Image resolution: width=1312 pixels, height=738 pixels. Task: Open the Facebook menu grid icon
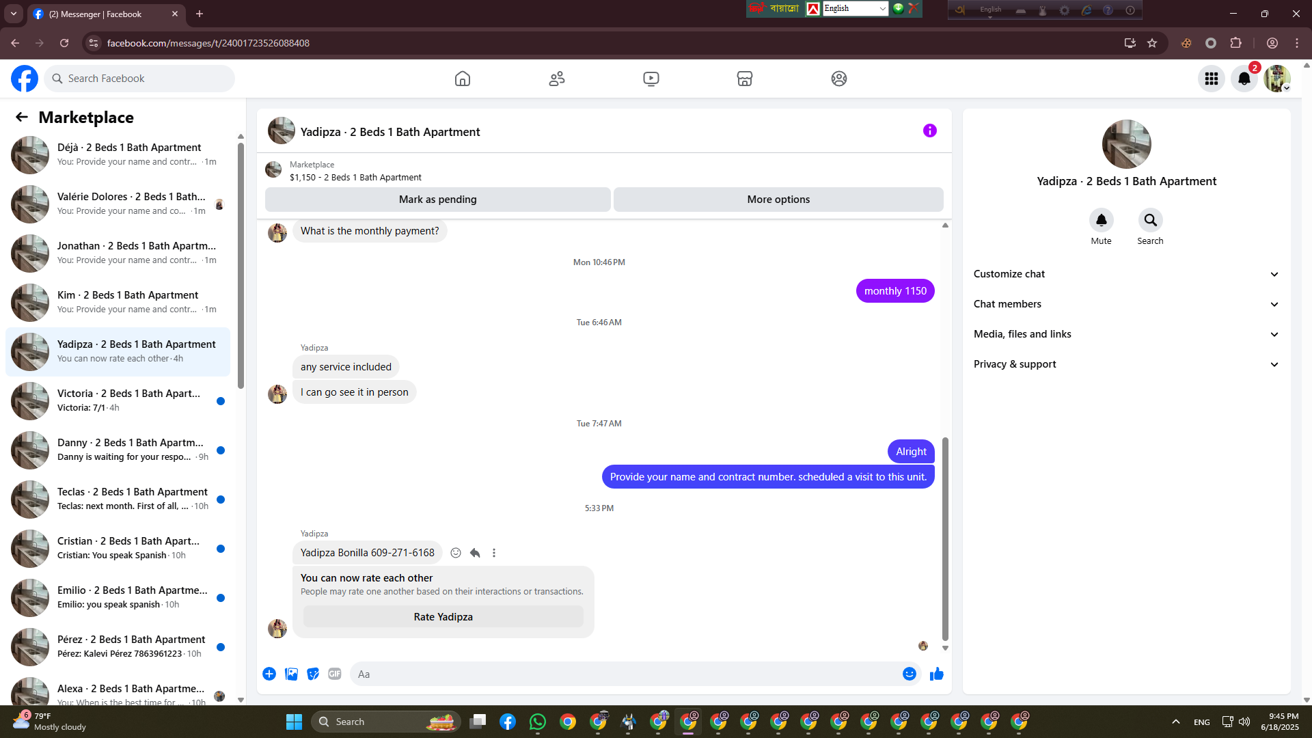point(1212,79)
